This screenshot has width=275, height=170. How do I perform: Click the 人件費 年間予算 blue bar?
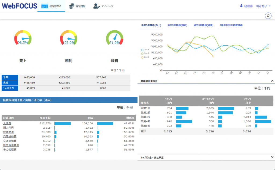tap(63, 124)
